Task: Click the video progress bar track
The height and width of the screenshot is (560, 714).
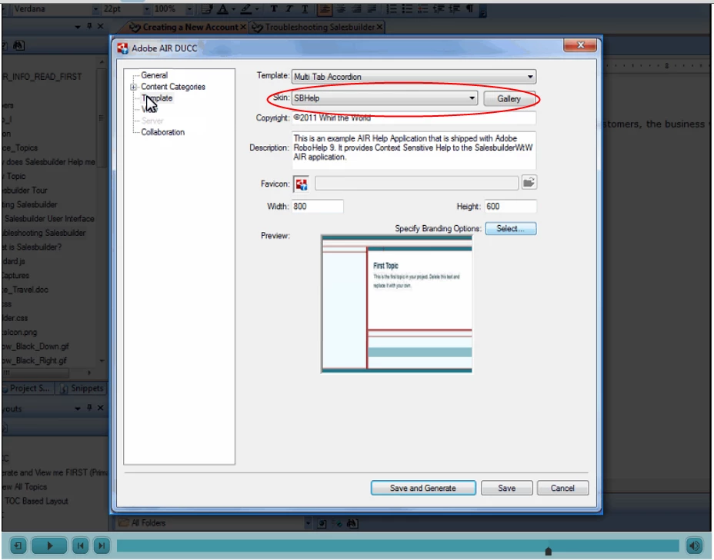Action: pyautogui.click(x=398, y=545)
